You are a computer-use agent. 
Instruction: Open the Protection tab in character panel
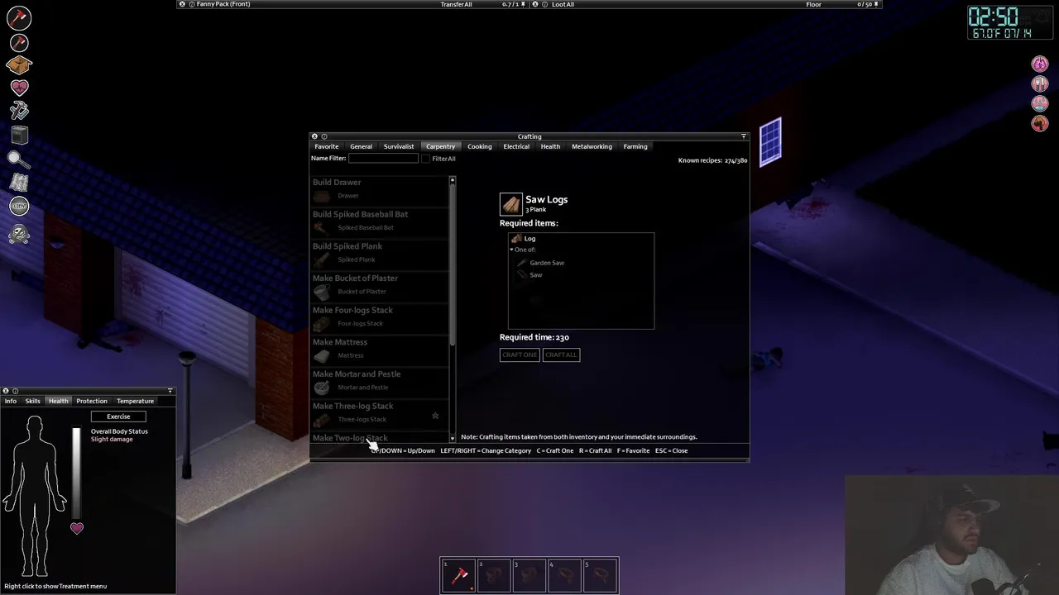(x=92, y=401)
